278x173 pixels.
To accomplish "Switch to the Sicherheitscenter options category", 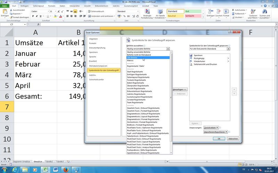I will [x=97, y=79].
